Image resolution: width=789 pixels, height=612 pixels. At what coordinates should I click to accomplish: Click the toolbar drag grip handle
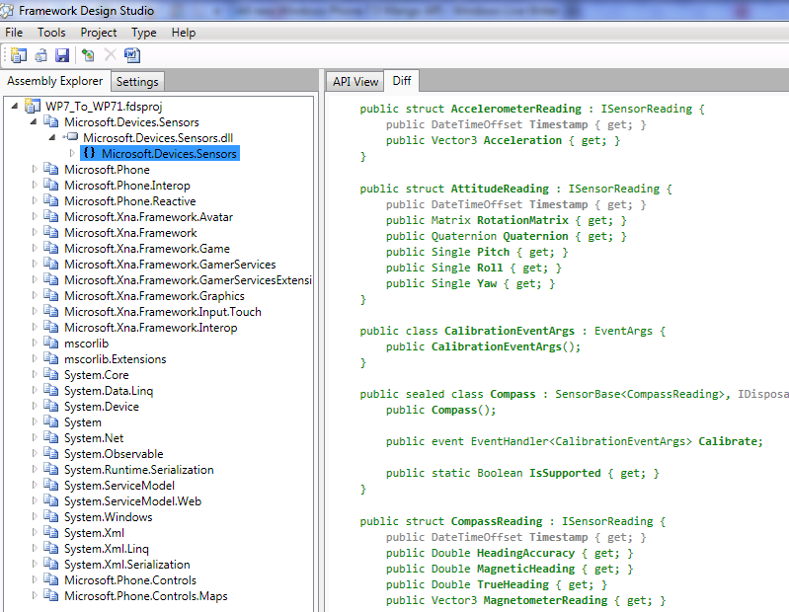click(5, 55)
